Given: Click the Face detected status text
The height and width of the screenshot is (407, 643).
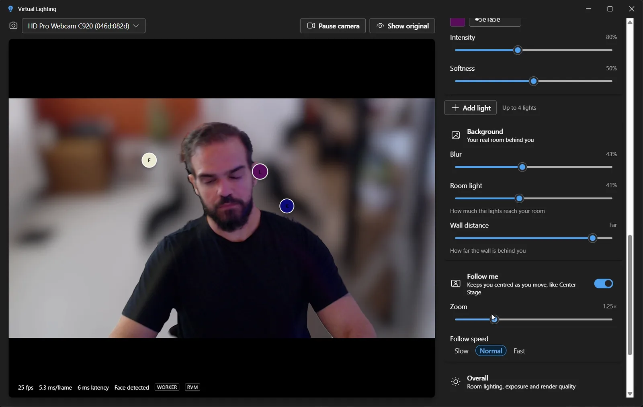Looking at the screenshot, I should 131,388.
